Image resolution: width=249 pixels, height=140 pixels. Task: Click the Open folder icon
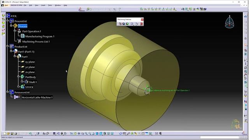(8, 134)
